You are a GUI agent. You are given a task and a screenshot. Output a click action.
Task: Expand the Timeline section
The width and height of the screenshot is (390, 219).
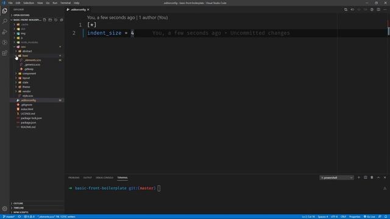pos(37,208)
